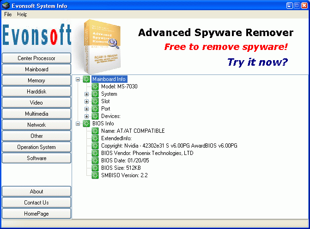Select the 'System' tree label
The width and height of the screenshot is (310, 229).
pos(109,94)
